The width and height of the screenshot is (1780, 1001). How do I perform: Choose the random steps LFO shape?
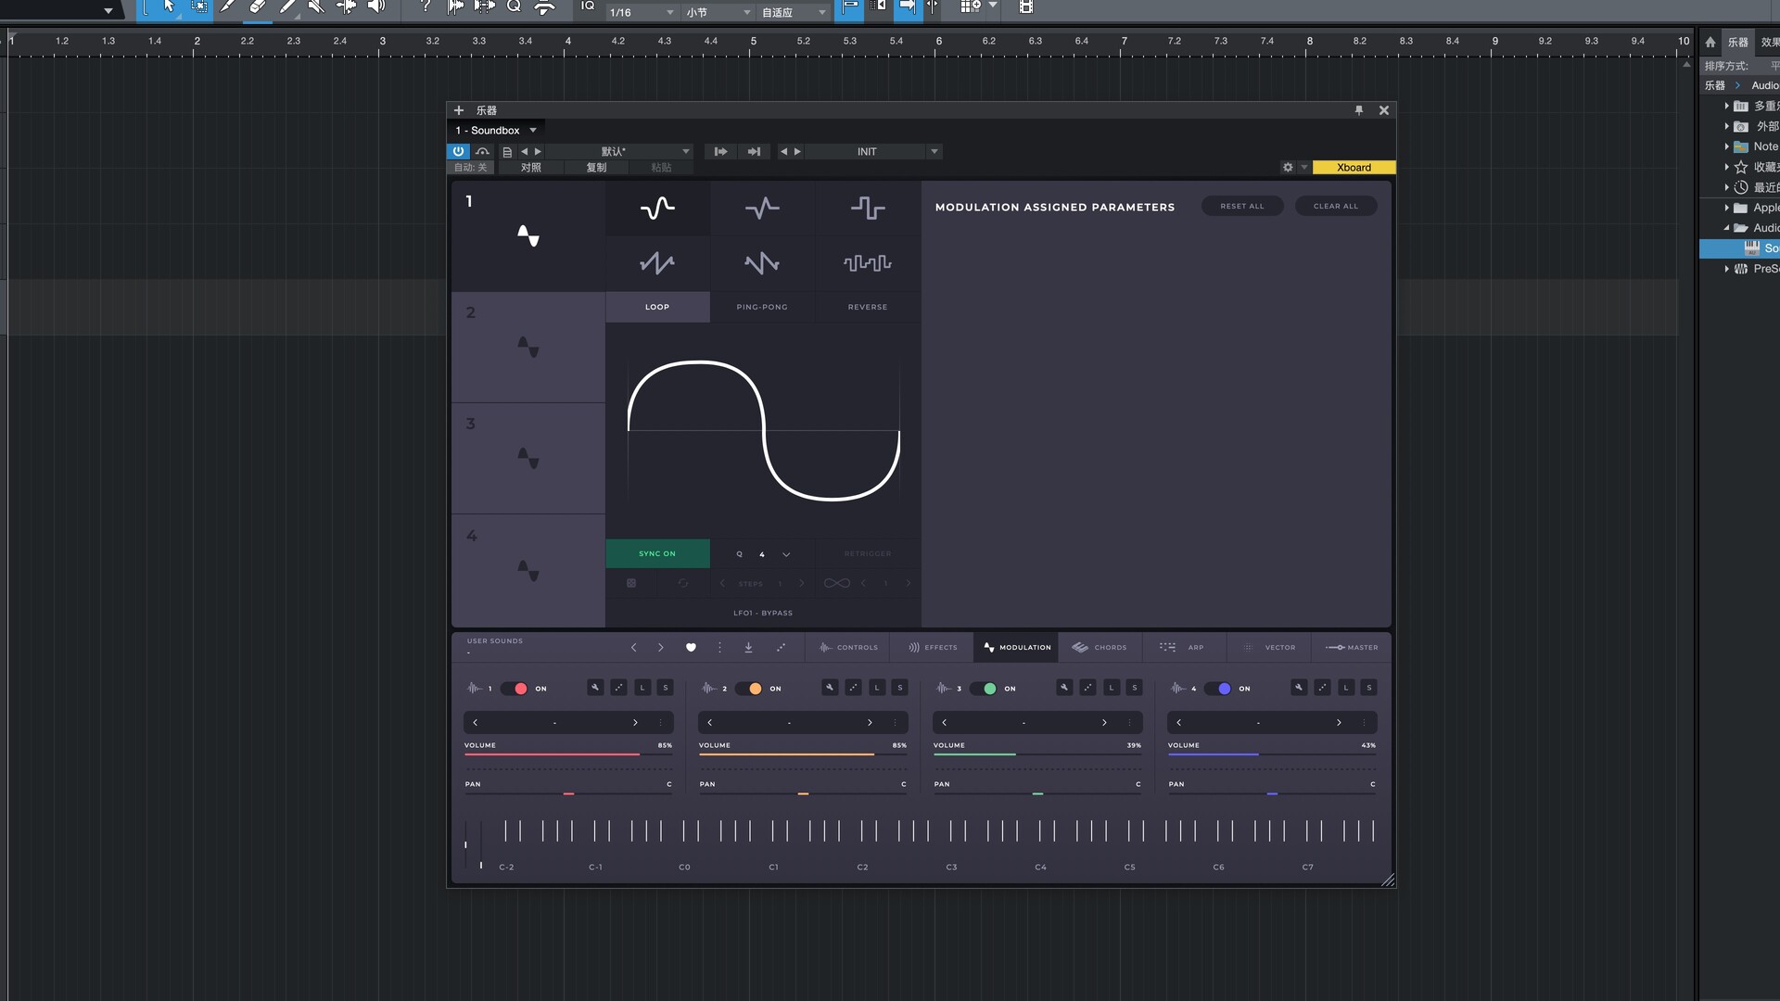868,263
